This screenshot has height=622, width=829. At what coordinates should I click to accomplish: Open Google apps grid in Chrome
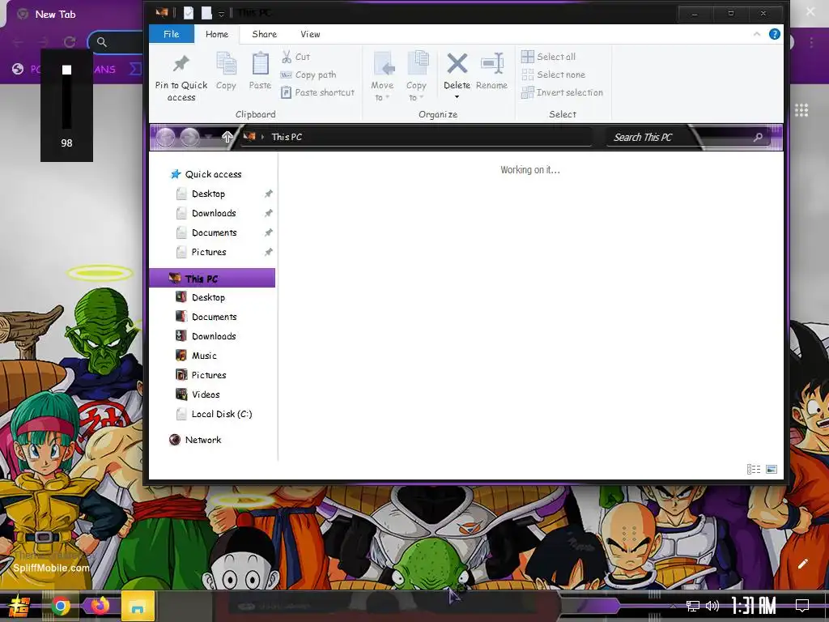click(801, 110)
